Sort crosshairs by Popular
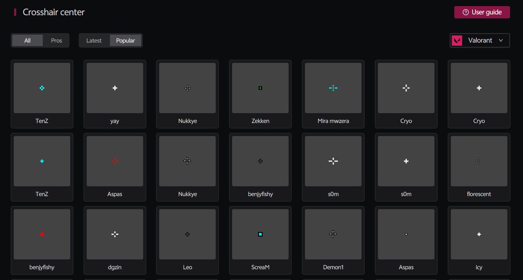 pyautogui.click(x=126, y=40)
